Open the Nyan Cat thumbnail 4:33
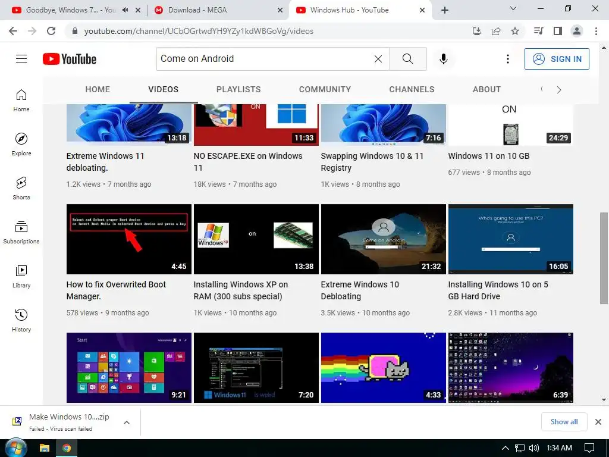 click(x=384, y=368)
